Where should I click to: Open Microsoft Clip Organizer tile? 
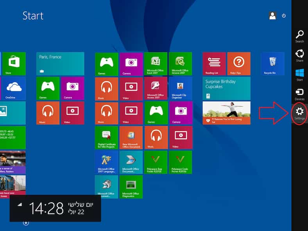click(180, 88)
